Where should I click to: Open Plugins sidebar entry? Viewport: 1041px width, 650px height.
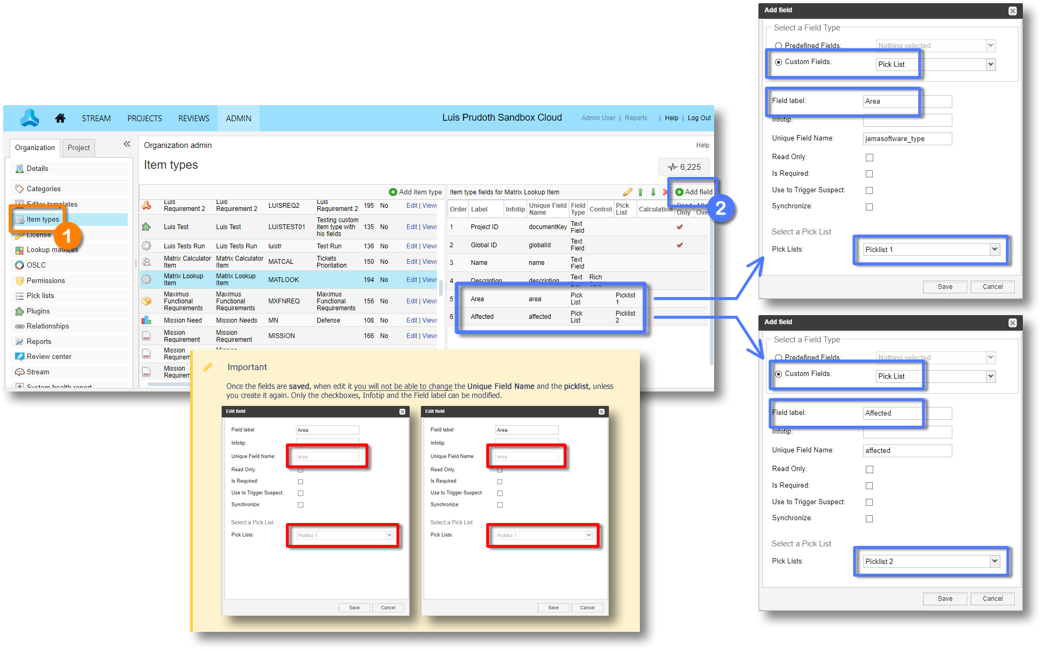tap(69, 311)
